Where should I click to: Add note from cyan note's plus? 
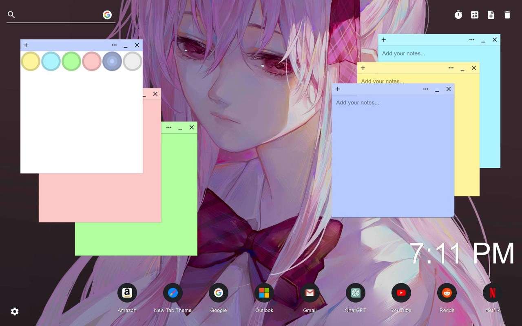384,40
